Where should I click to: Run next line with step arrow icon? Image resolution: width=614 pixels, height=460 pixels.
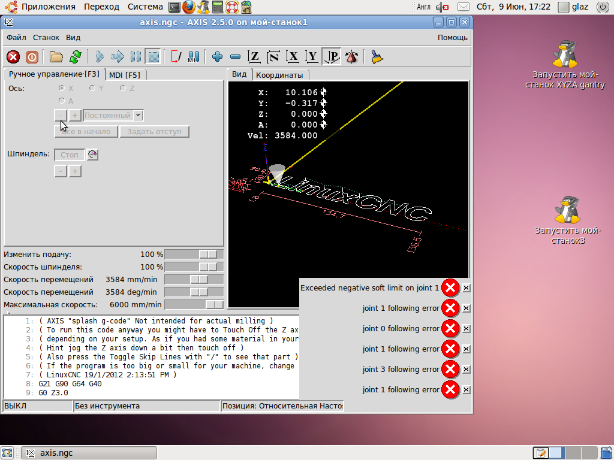(x=118, y=57)
